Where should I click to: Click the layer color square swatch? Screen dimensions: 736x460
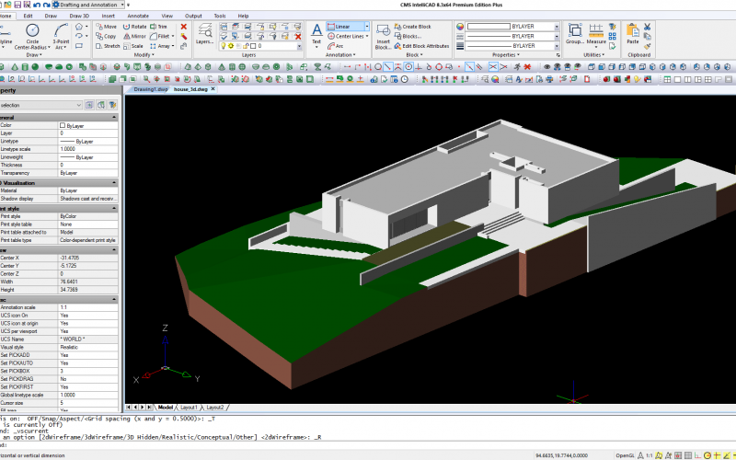[x=253, y=46]
